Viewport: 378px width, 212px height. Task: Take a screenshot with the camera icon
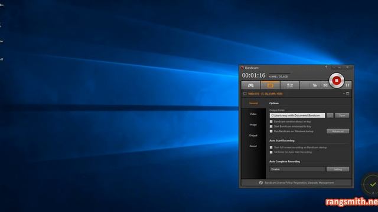point(325,85)
